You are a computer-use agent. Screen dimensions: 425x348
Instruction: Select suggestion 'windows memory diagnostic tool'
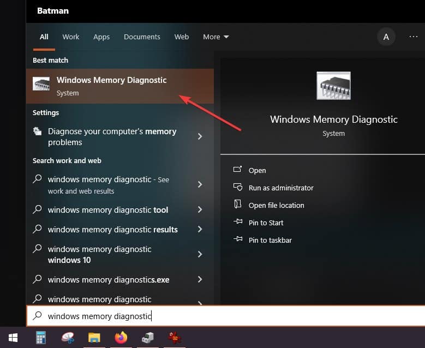pyautogui.click(x=120, y=210)
